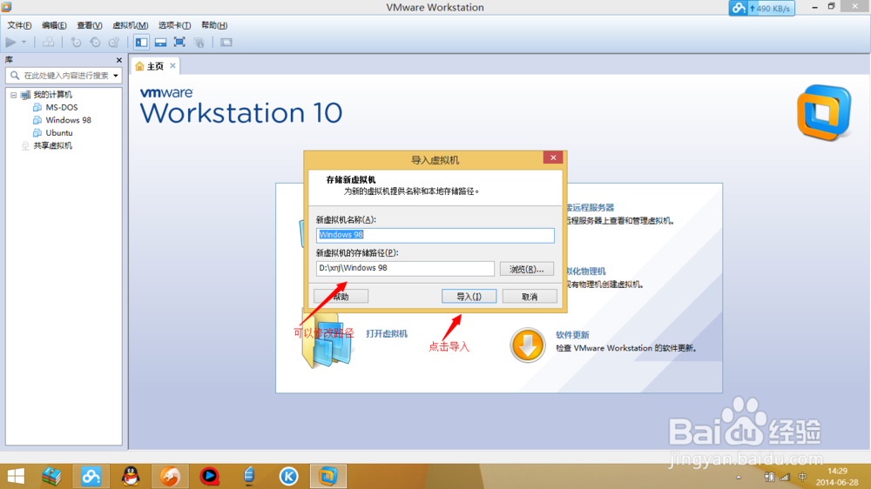Click the 软件更新 link
871x489 pixels.
tap(572, 335)
